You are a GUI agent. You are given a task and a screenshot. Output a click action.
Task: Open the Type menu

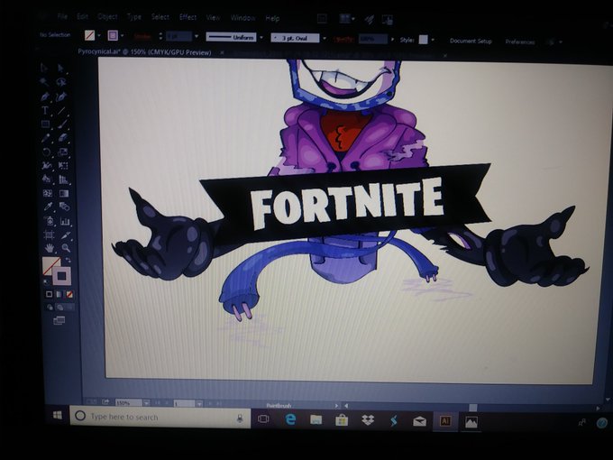coord(134,16)
